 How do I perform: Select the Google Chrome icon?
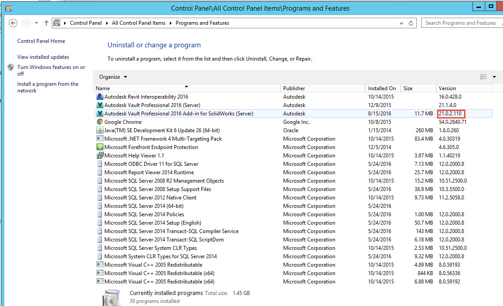[100, 122]
